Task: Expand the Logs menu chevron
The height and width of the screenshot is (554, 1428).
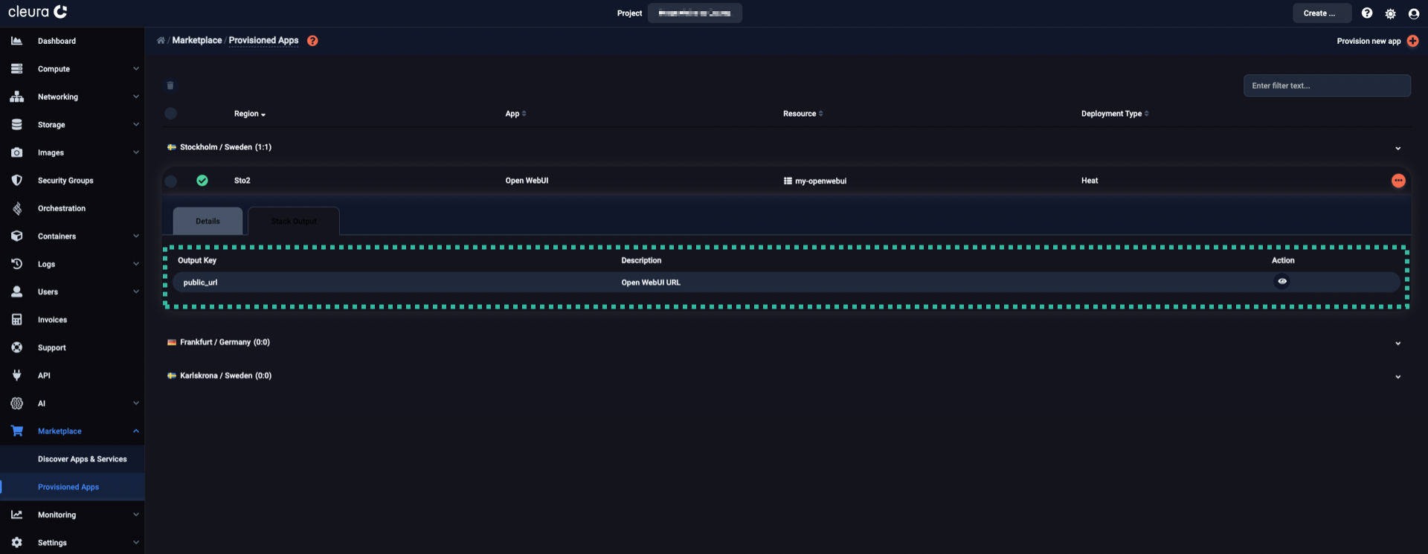Action: click(x=136, y=264)
